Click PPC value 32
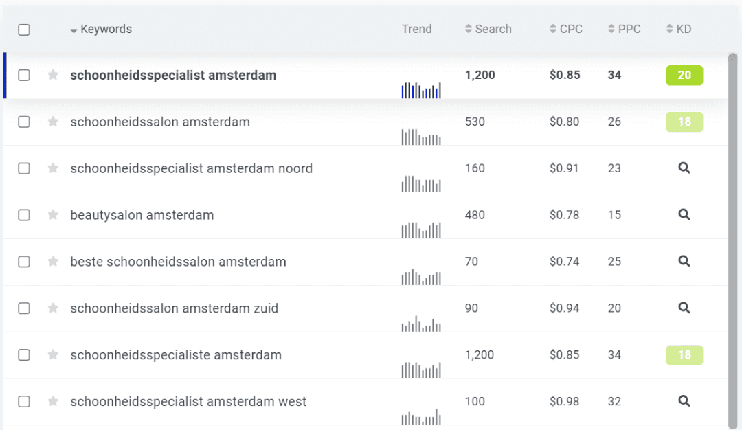The height and width of the screenshot is (430, 742). click(x=614, y=402)
